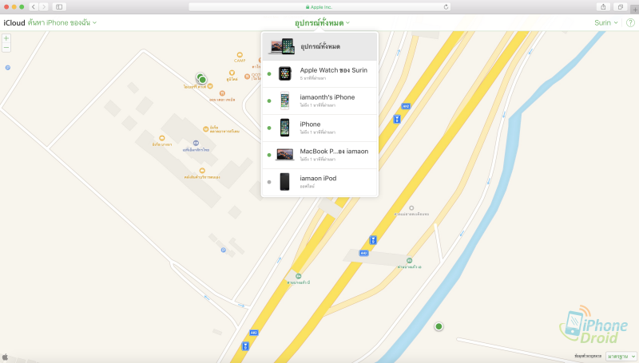Zoom in the map with plus button
The width and height of the screenshot is (639, 363).
(6, 38)
